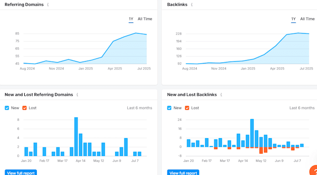Screen dimensions: 317x175
Task: Open info icon beside New and Lost Backlinks
Action: [x=221, y=95]
